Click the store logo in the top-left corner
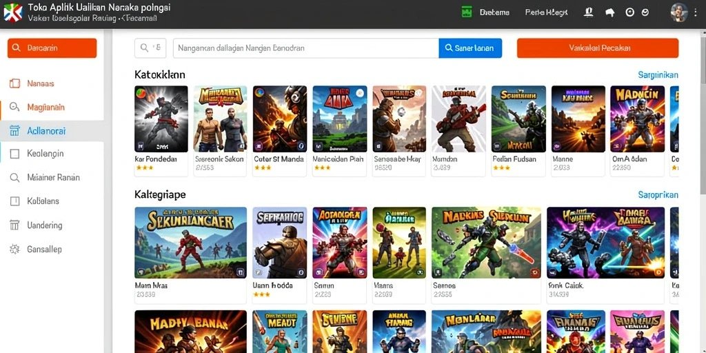The width and height of the screenshot is (706, 353). click(12, 12)
